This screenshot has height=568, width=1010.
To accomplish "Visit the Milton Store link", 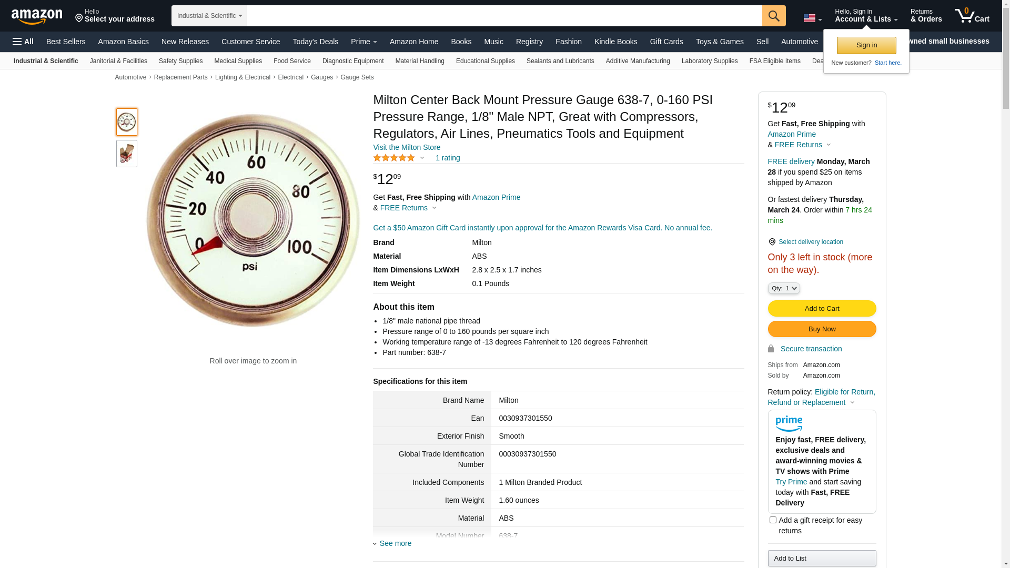I will pos(407,147).
